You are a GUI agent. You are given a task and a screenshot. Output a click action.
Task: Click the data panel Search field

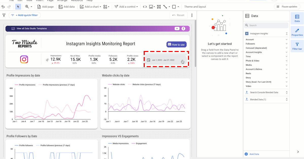pyautogui.click(x=267, y=25)
